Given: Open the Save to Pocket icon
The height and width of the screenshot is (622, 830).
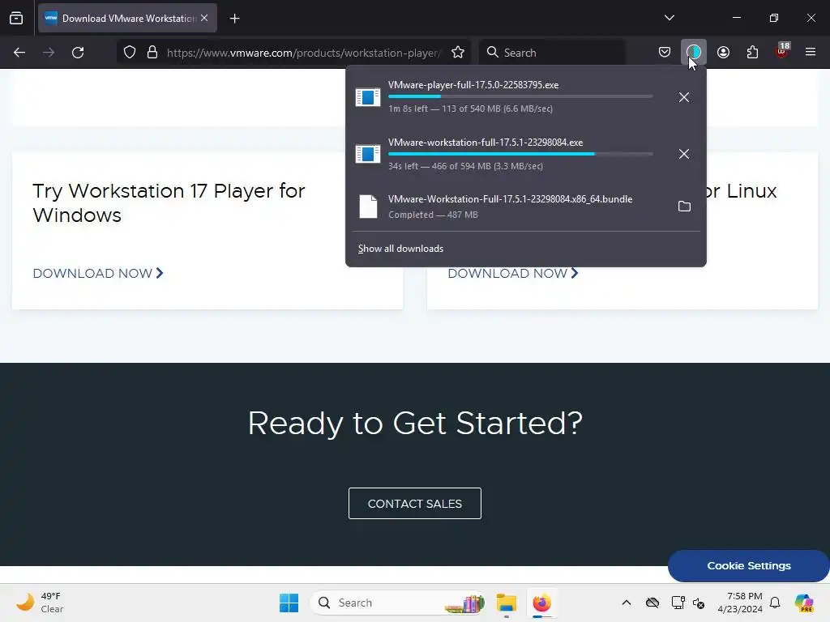Looking at the screenshot, I should (665, 52).
